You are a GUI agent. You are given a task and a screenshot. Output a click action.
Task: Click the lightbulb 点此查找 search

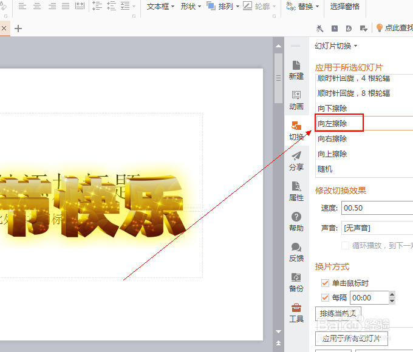coord(394,28)
